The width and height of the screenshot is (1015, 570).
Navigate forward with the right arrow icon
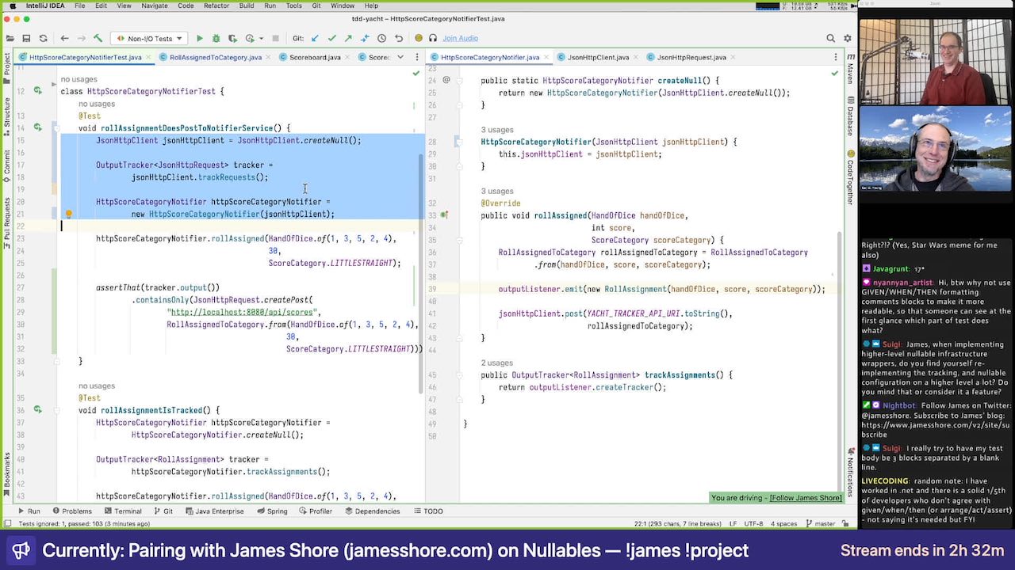pyautogui.click(x=81, y=38)
